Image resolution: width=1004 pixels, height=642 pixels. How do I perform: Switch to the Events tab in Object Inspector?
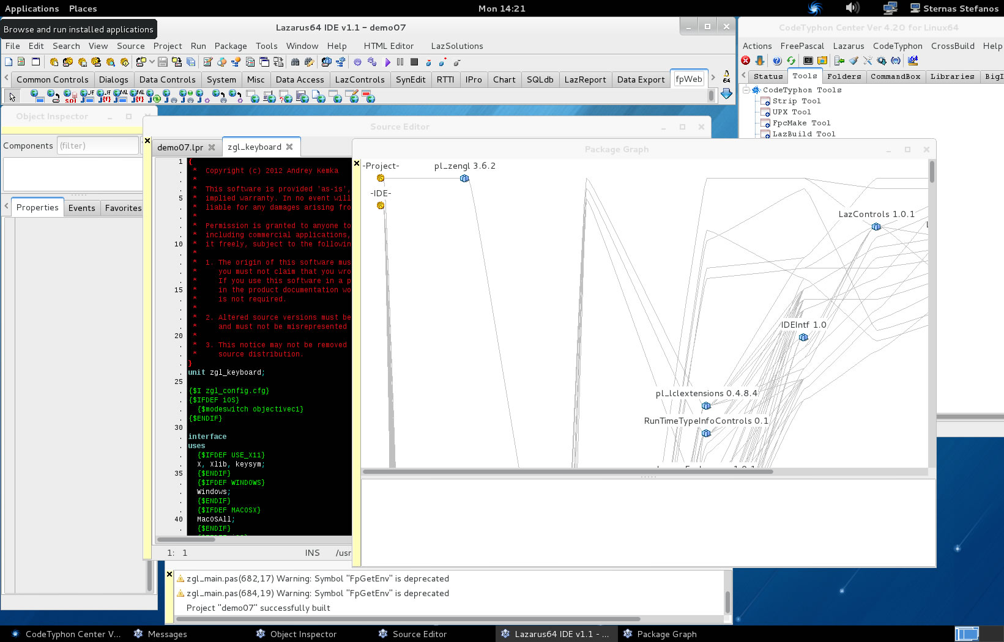tap(81, 208)
